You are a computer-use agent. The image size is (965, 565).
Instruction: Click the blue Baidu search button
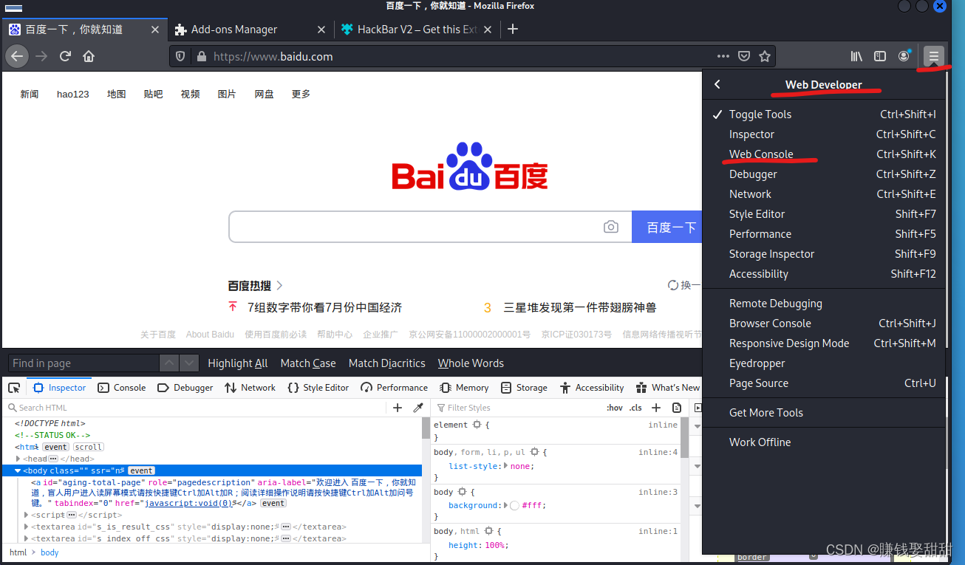tap(666, 227)
